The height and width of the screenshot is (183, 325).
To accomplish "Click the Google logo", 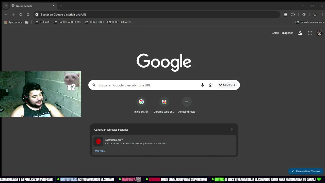I will 164,62.
